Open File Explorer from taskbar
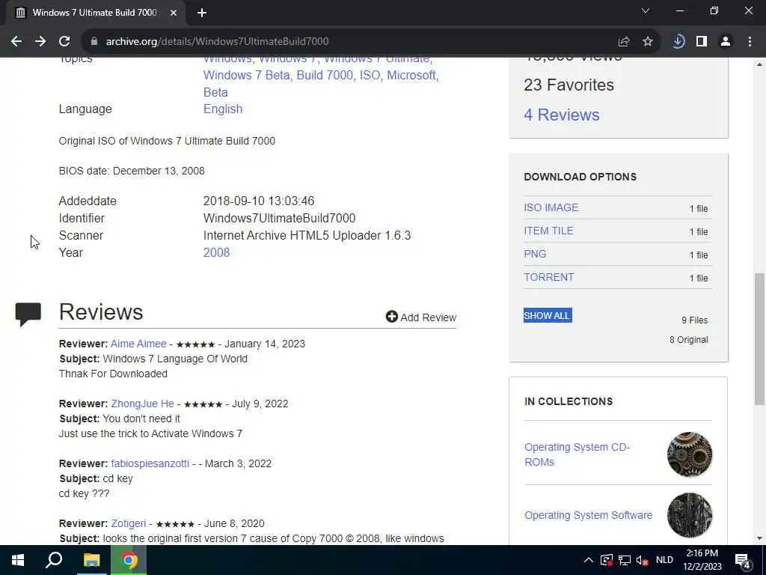Viewport: 766px width, 575px height. [x=91, y=560]
